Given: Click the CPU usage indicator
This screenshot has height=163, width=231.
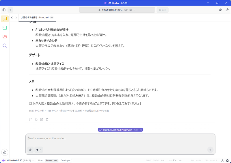Looking at the screenshot, I should (x=211, y=160).
